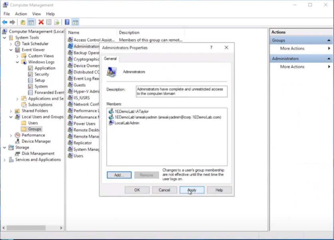Click Cancel in Administrators Properties
The width and height of the screenshot is (334, 240).
(164, 190)
